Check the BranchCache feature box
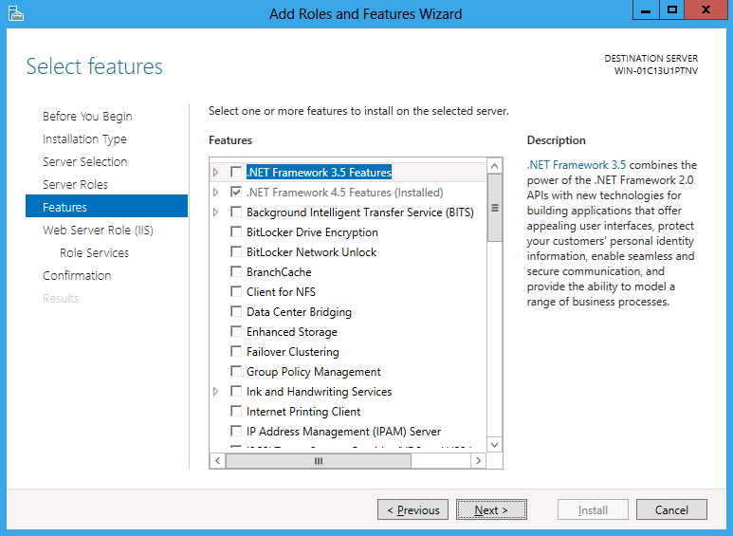 pos(236,271)
